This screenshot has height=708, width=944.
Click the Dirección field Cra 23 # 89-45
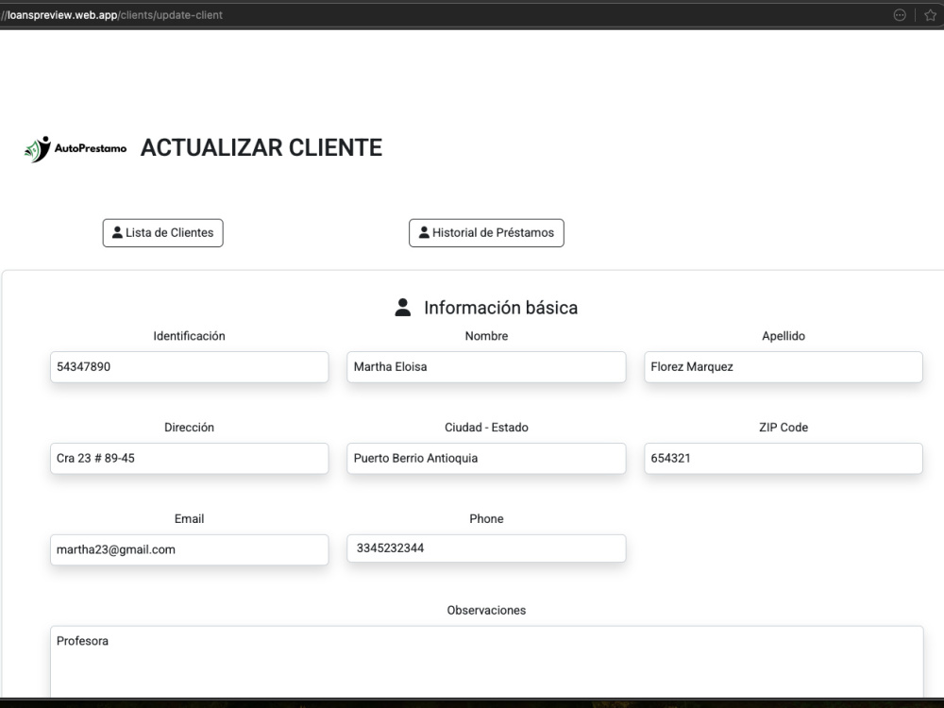[189, 458]
